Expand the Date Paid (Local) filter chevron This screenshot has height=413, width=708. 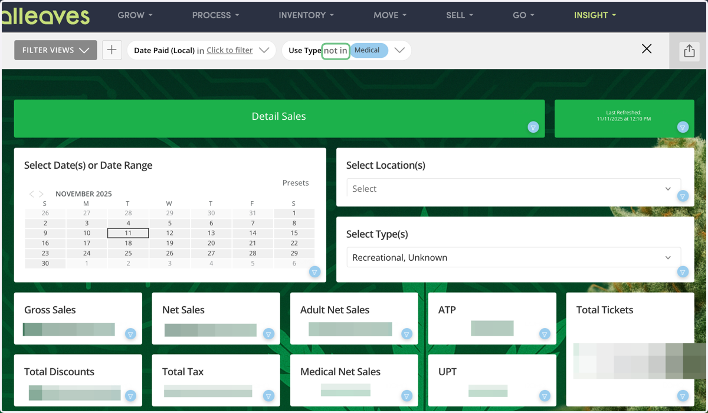264,50
